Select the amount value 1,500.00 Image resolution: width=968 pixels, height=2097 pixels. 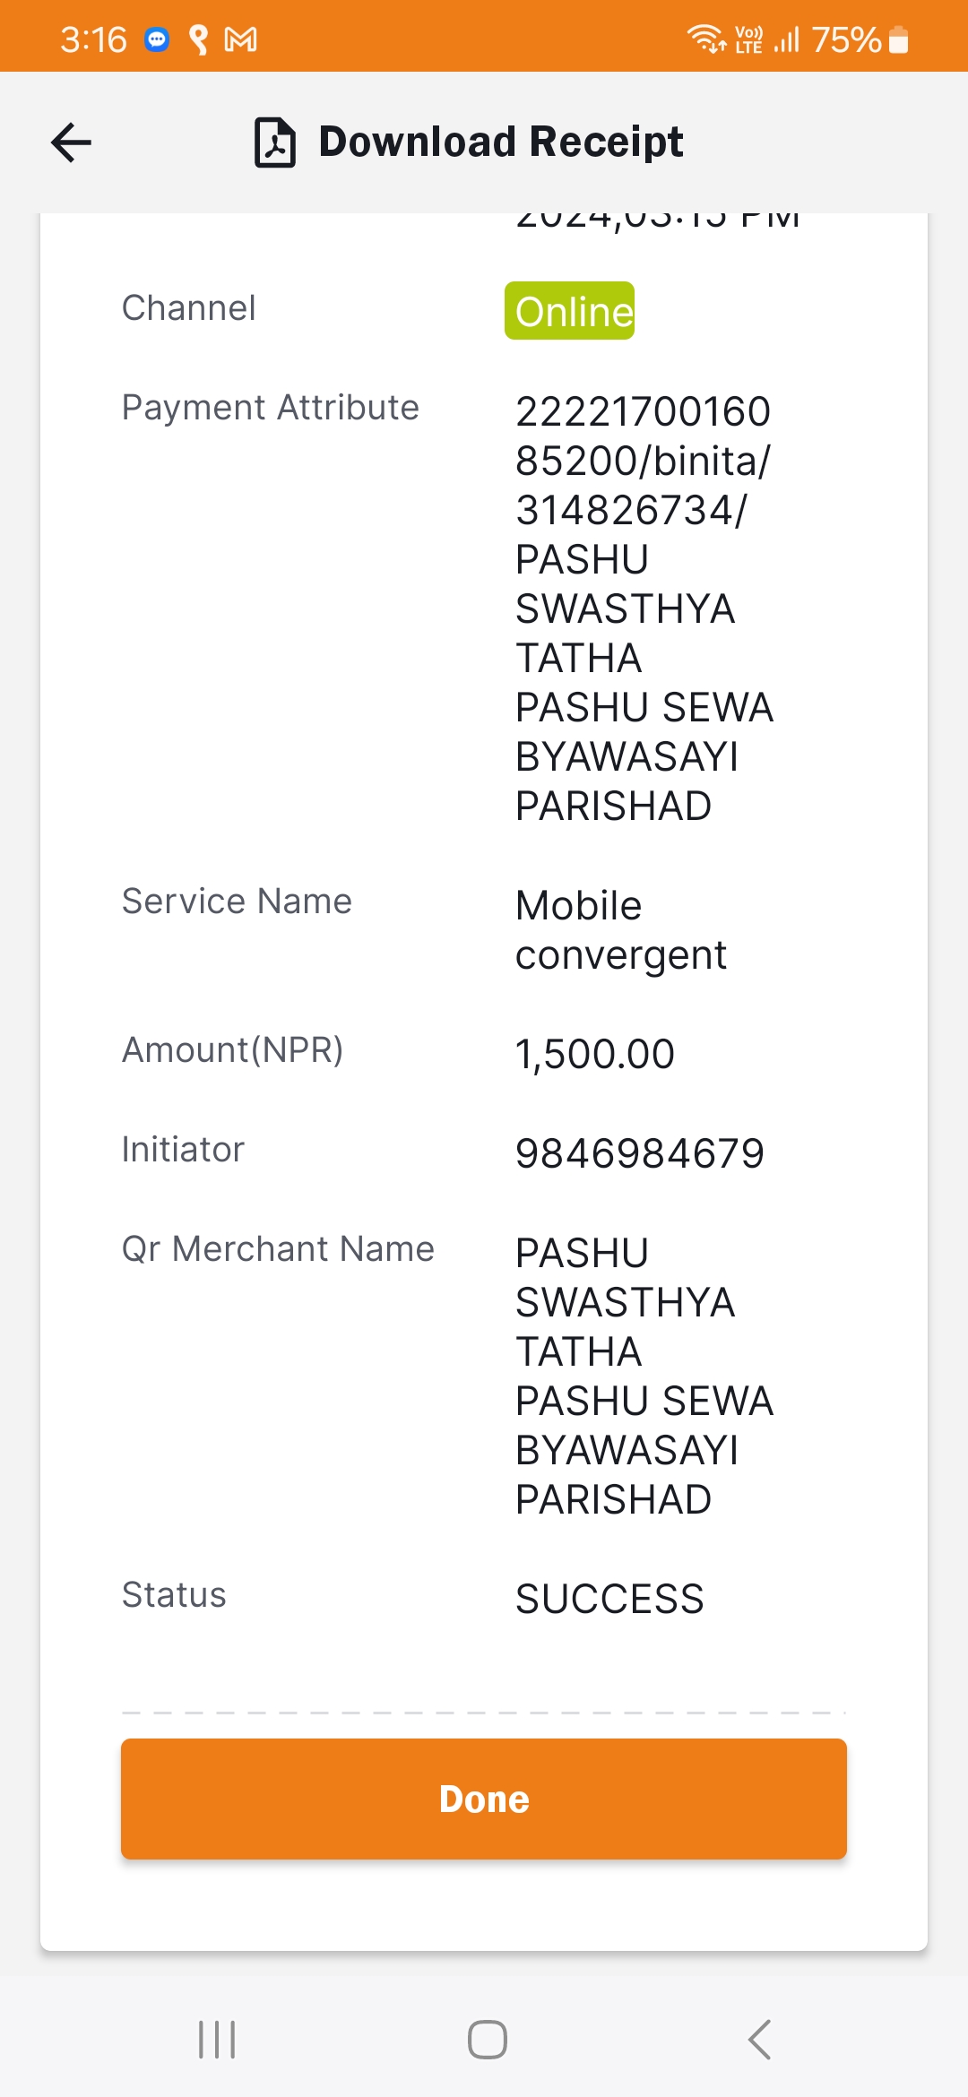tap(595, 1054)
